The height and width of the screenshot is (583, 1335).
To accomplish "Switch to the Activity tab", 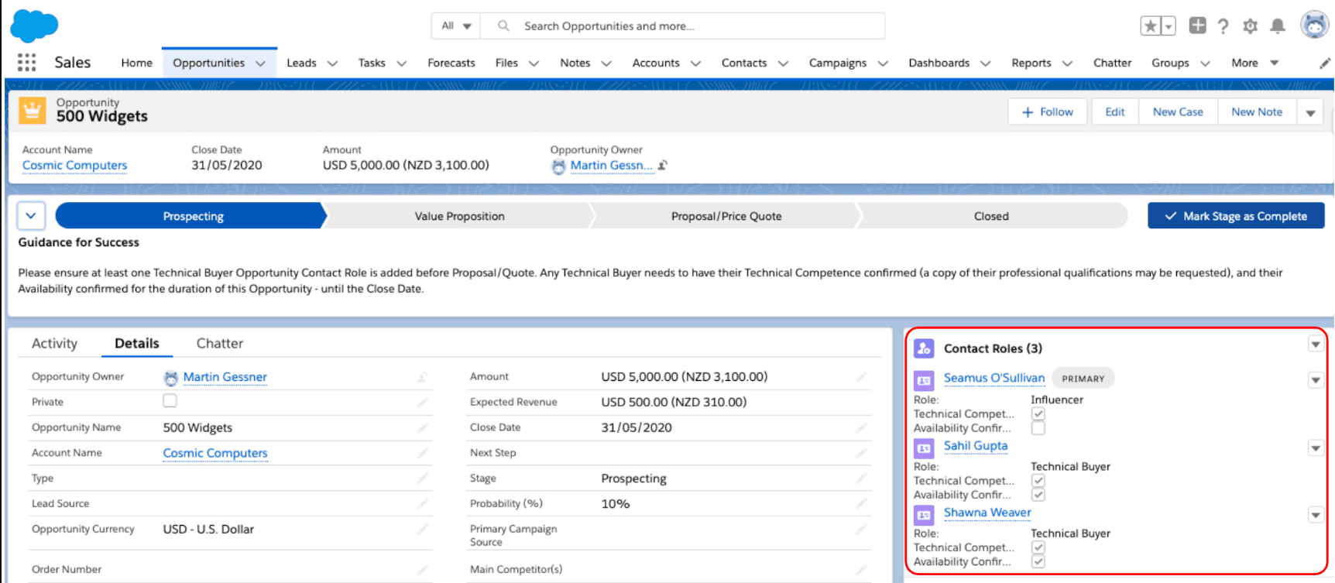I will coord(54,343).
